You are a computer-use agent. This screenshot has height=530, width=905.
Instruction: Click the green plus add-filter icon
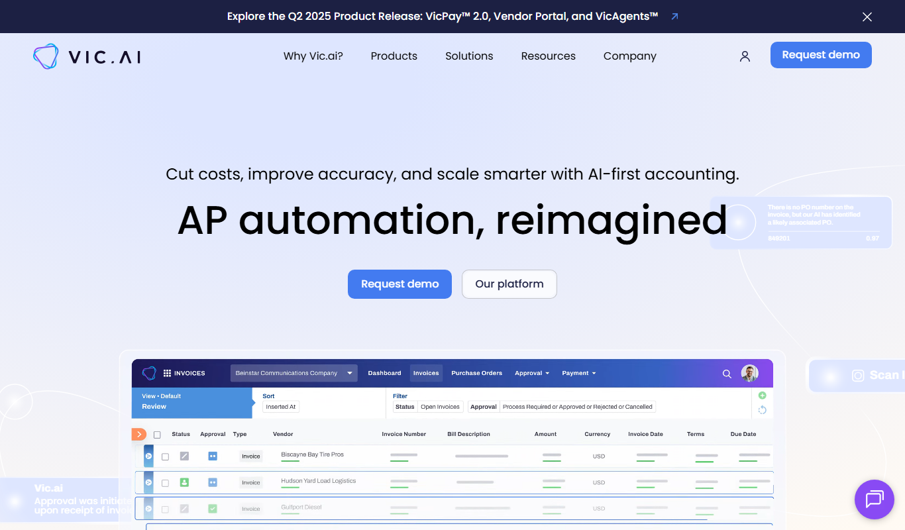click(x=762, y=396)
